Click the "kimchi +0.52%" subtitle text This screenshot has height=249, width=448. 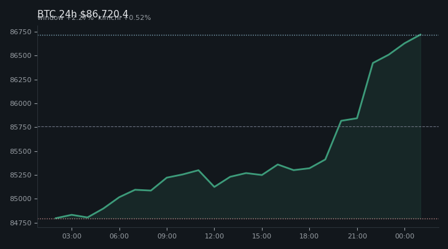tap(124, 17)
